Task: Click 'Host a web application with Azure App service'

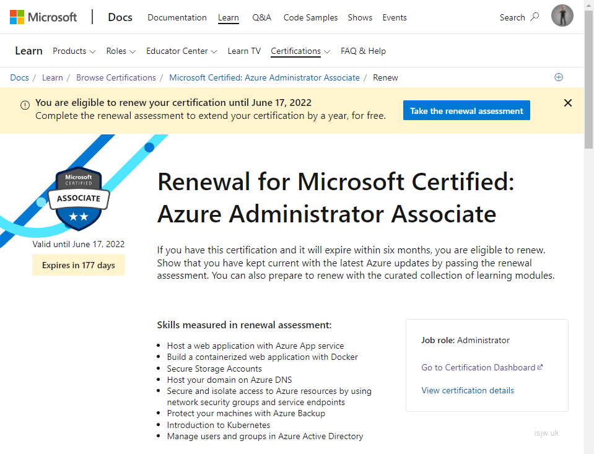Action: pos(255,346)
